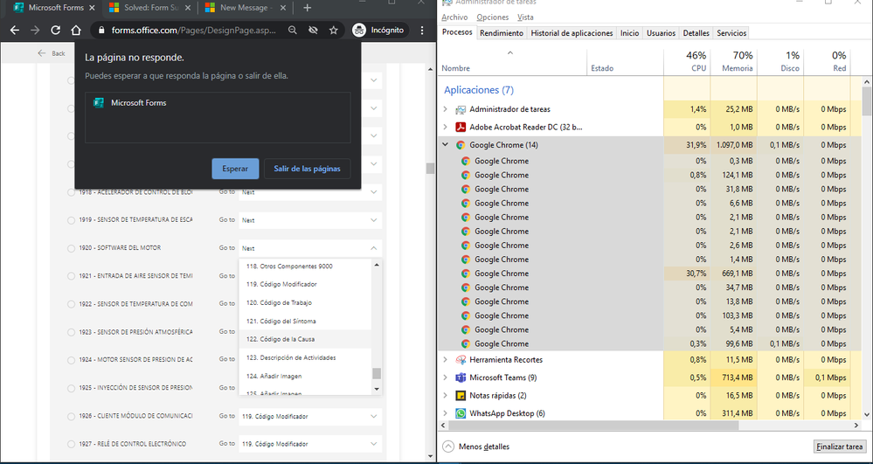Select radio button for 1927 - RELÉ DE CONTROL
873x464 pixels.
tap(71, 445)
